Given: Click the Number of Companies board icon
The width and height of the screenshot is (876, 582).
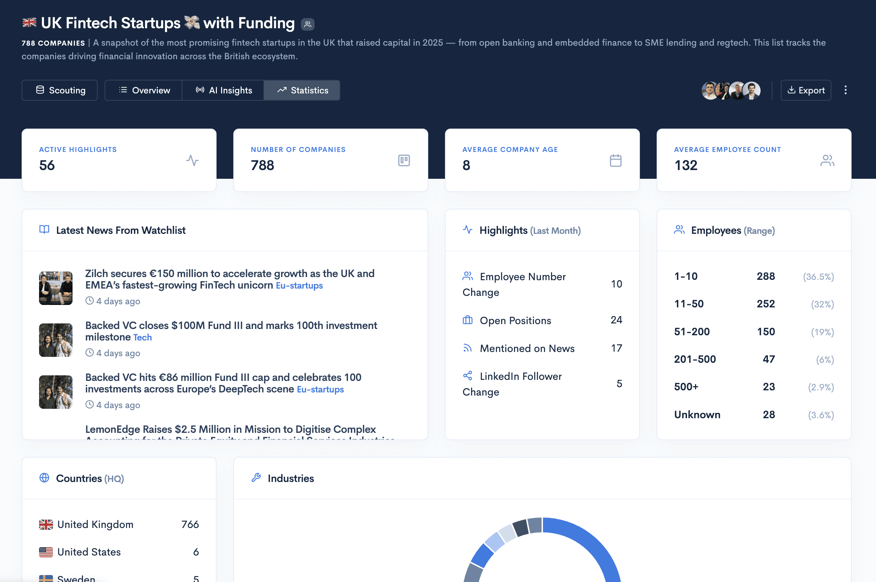Looking at the screenshot, I should coord(404,160).
